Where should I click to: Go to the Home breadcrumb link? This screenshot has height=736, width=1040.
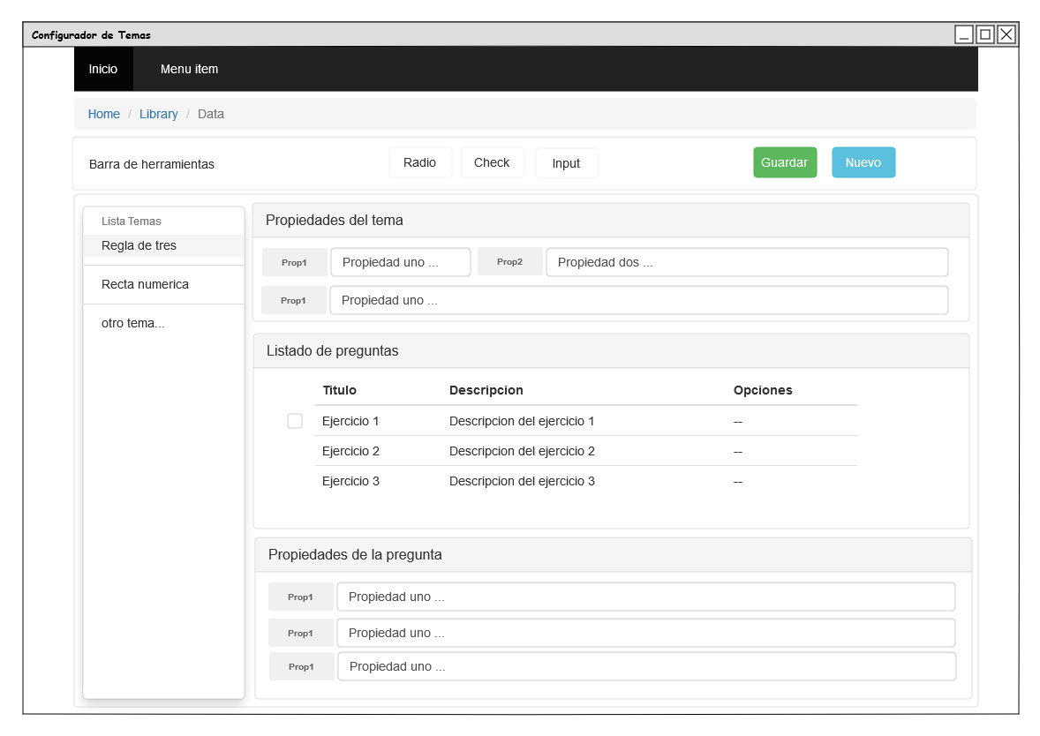[104, 114]
